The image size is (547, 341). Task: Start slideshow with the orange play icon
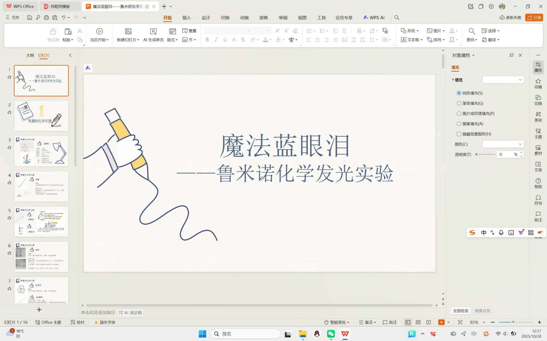[x=441, y=322]
